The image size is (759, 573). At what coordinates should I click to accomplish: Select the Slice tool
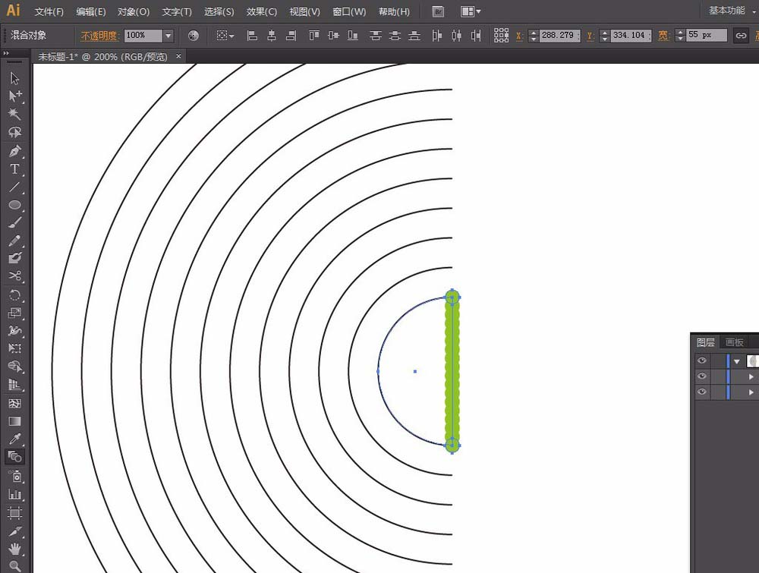14,531
